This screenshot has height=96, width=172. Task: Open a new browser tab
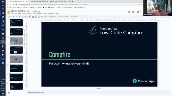tap(73, 2)
